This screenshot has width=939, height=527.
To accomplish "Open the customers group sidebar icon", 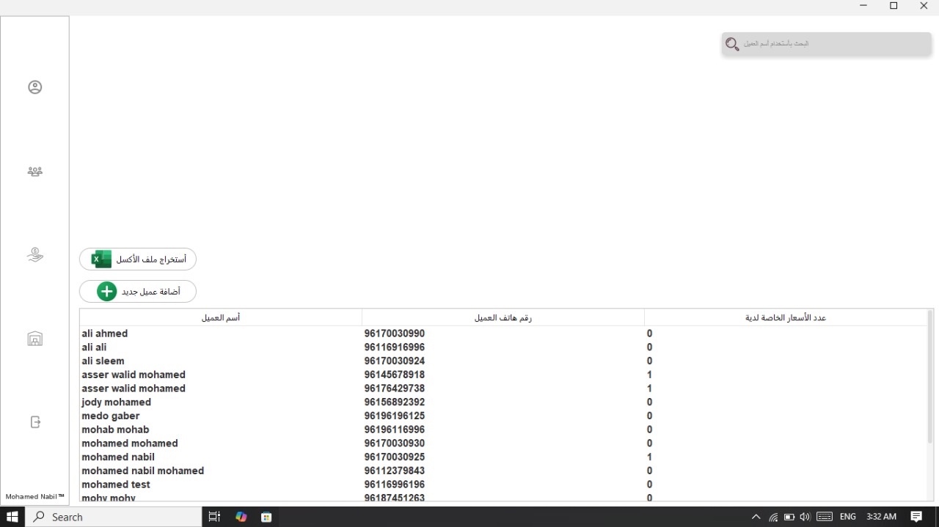I will pyautogui.click(x=35, y=172).
